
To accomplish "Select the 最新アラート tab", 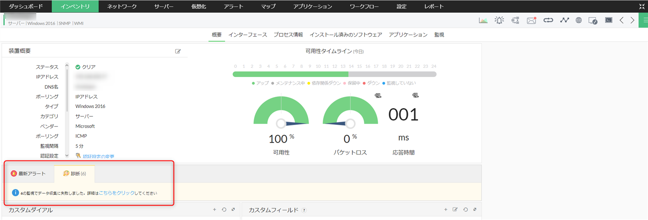I will 28,174.
